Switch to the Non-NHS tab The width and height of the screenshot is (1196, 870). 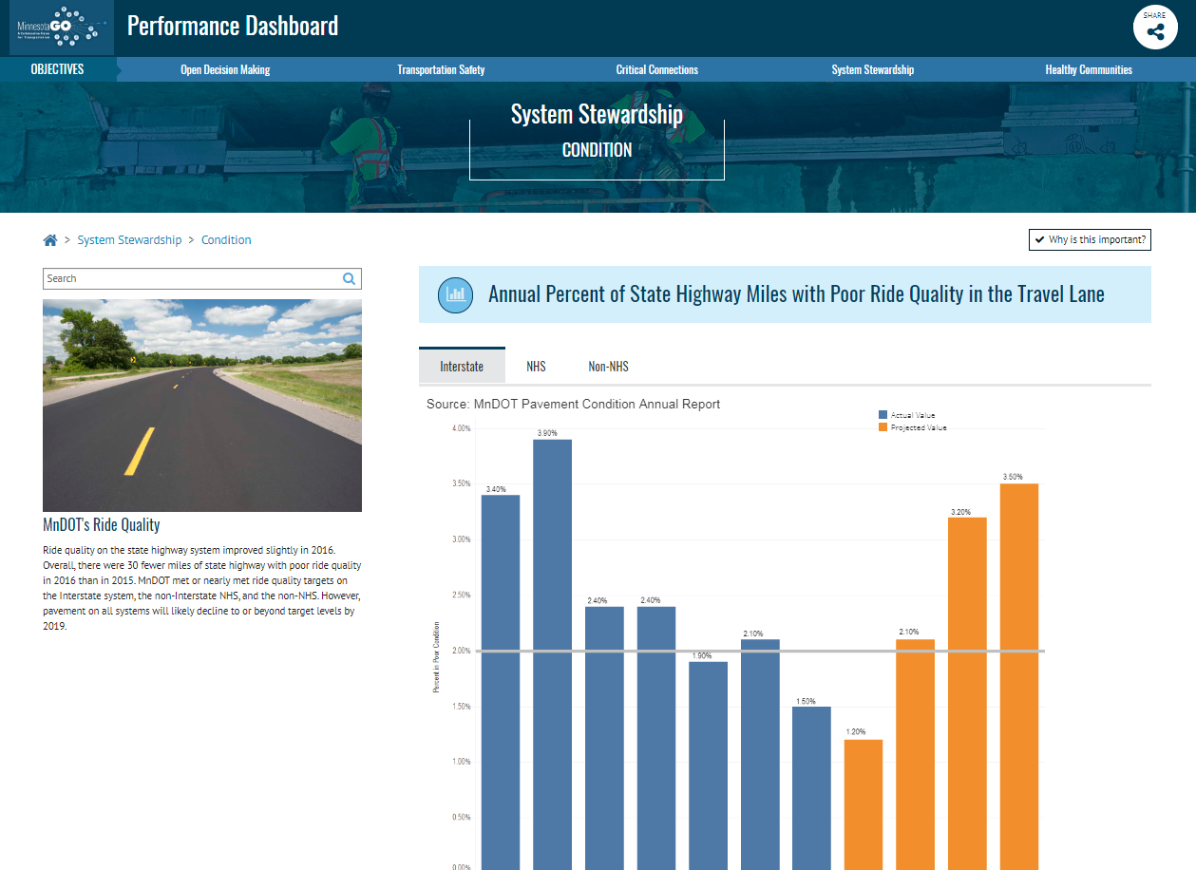tap(608, 367)
